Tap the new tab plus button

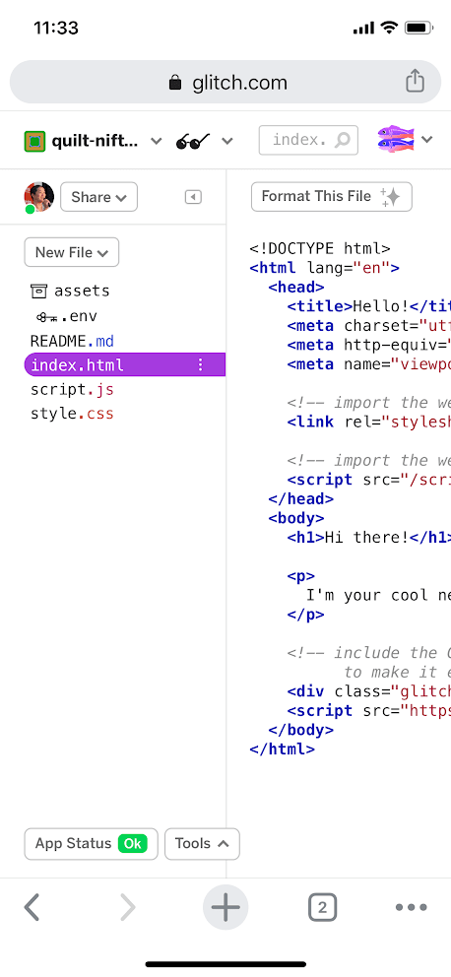coord(225,907)
